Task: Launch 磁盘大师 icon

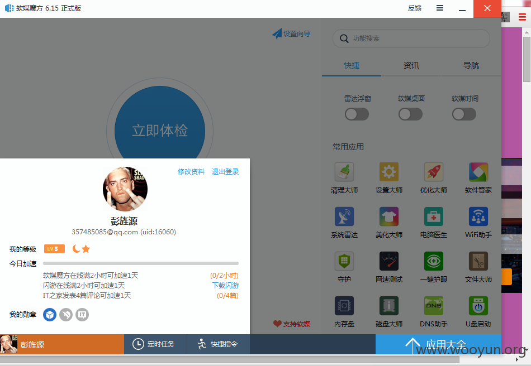Action: pyautogui.click(x=389, y=306)
